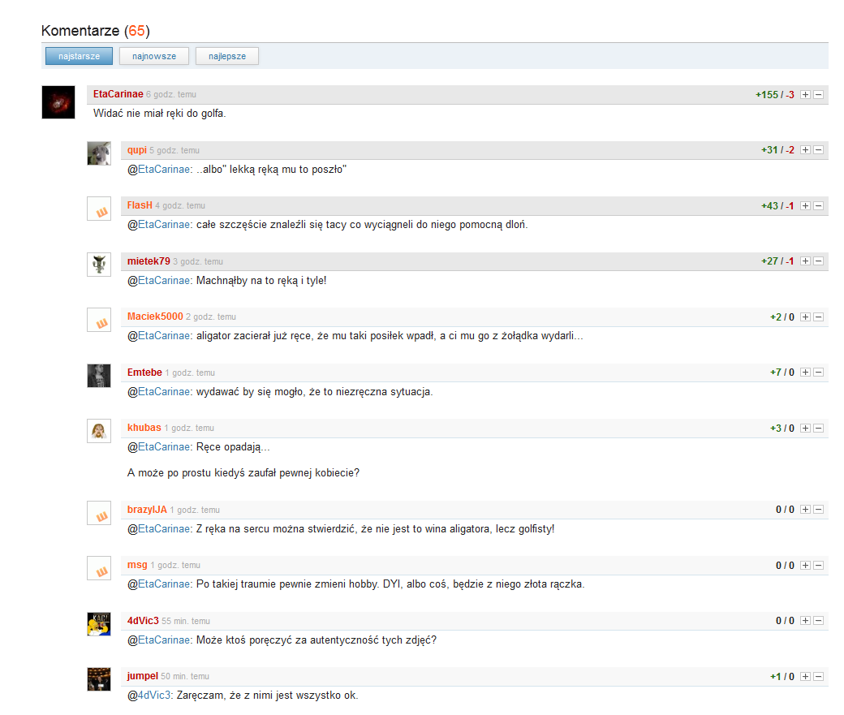Viewport: 844px width, 715px height.
Task: Open Emtebe's username link
Action: coord(144,372)
